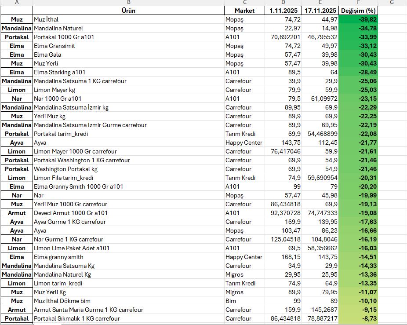This screenshot has height=325, width=407.
Task: Select the Deveci Armut 1000 Gr a101 cell
Action: pos(128,213)
